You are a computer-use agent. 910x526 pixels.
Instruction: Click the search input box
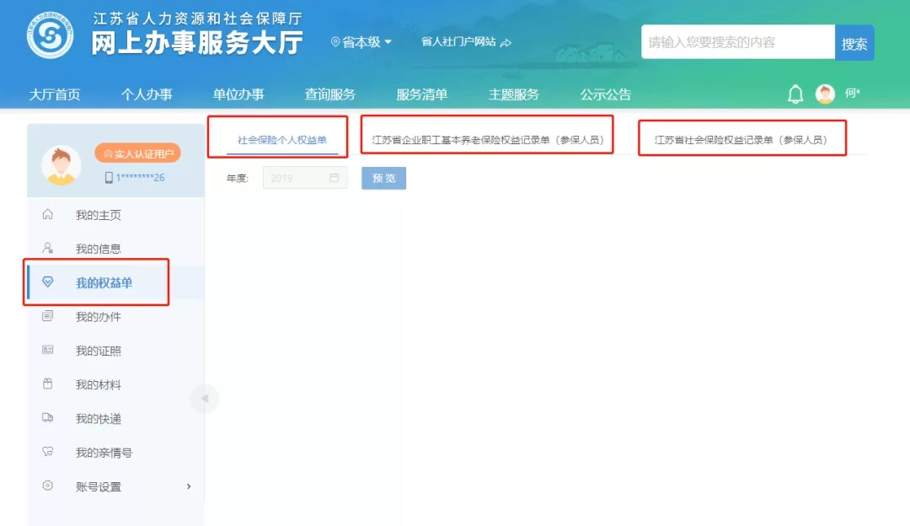pos(737,42)
